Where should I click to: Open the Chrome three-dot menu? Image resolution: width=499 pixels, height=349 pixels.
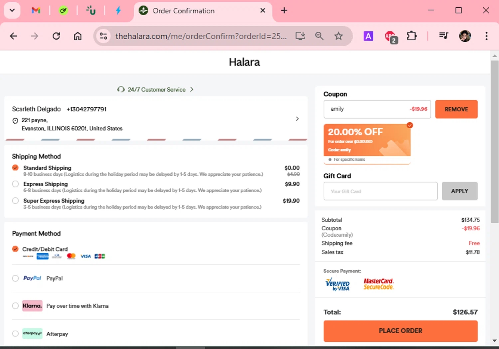coord(486,36)
